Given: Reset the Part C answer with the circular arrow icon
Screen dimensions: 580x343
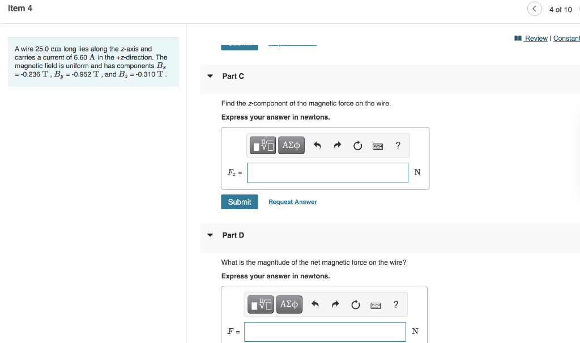Looking at the screenshot, I should coord(357,145).
